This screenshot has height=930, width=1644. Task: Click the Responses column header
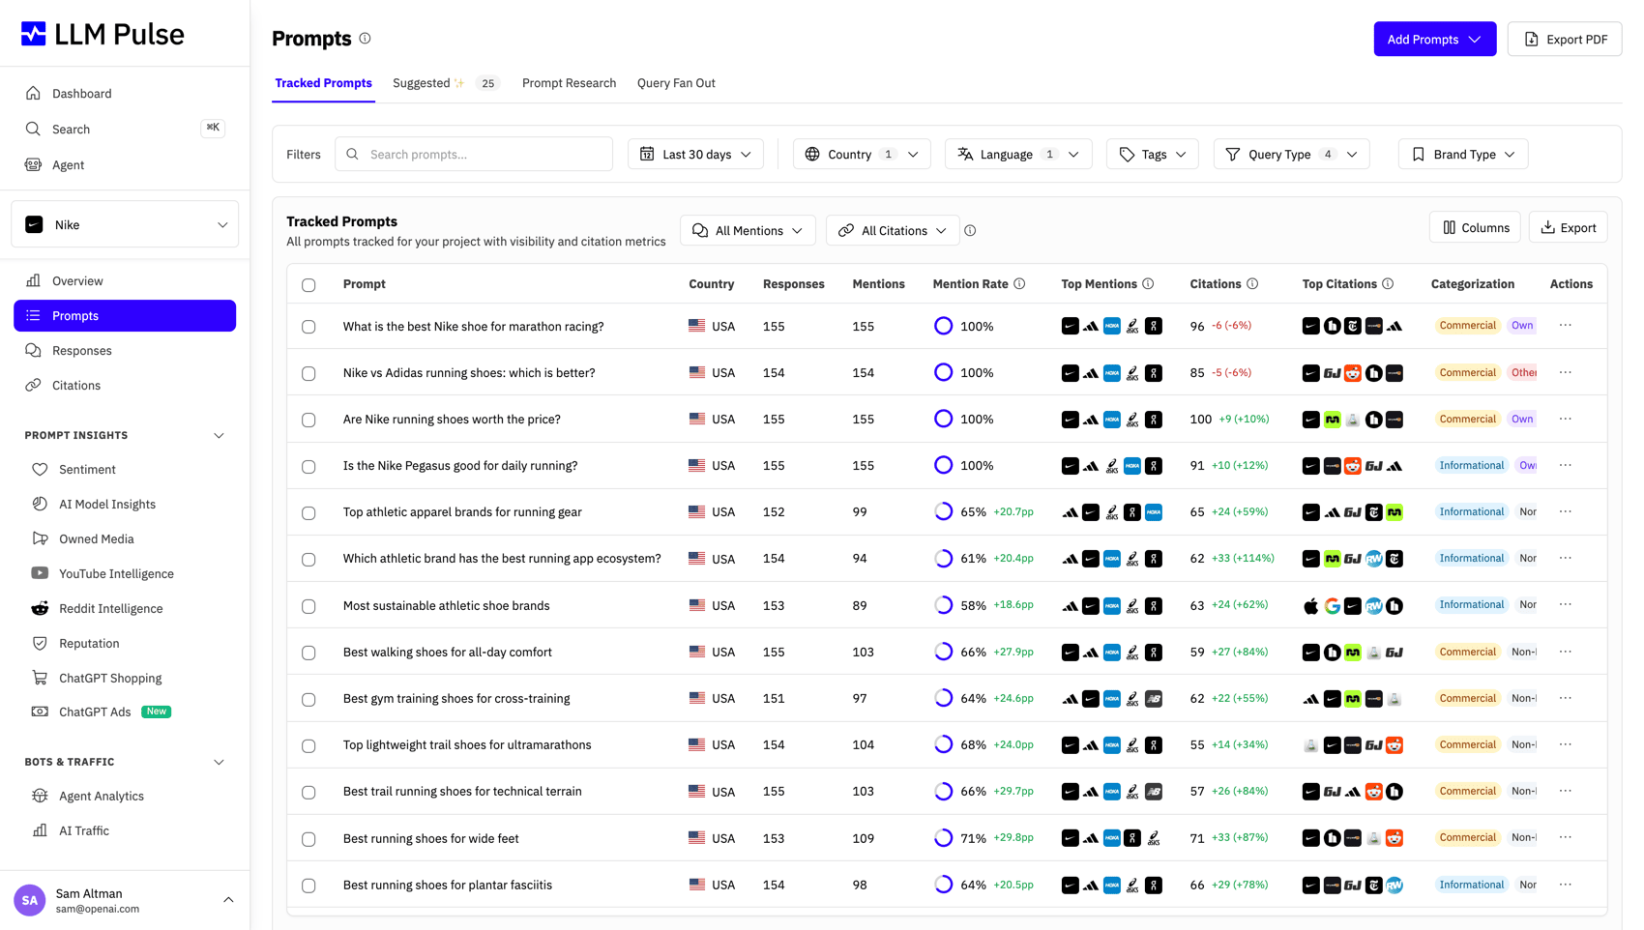(x=793, y=284)
